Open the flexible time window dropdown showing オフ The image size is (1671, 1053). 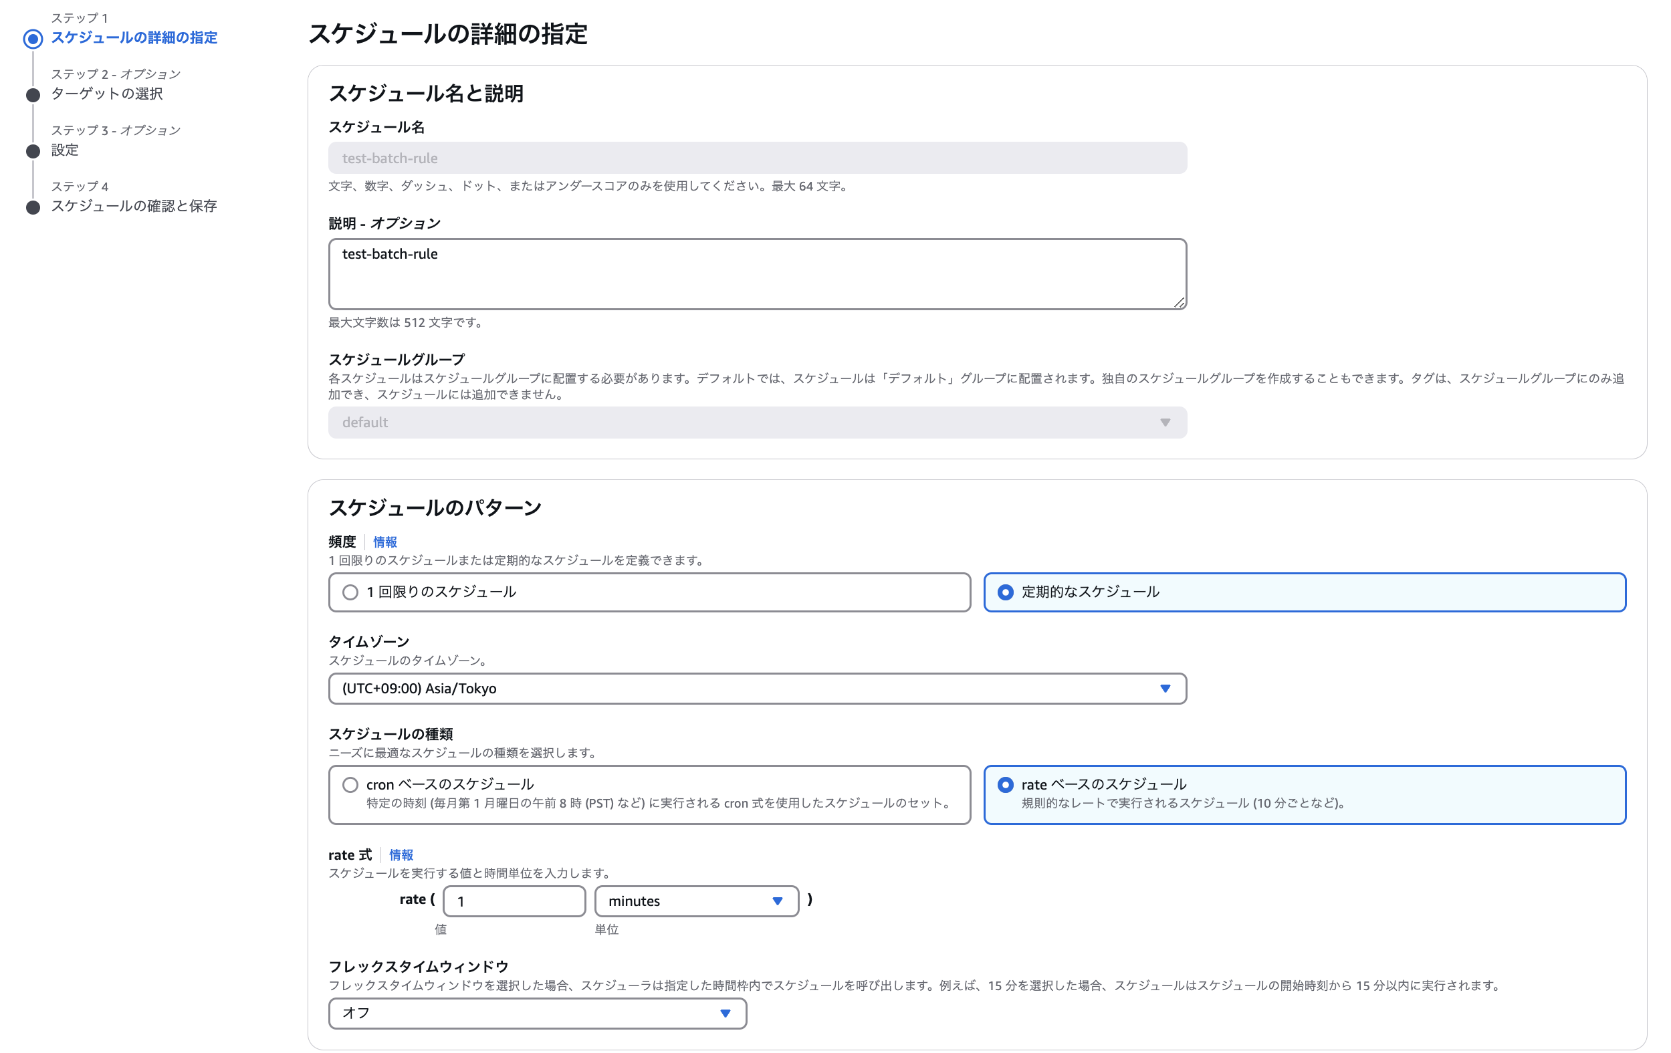537,1014
